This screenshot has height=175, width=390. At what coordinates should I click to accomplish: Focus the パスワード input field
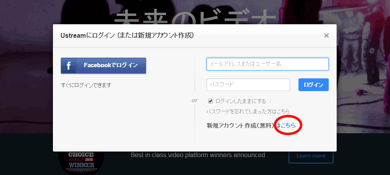(x=248, y=85)
